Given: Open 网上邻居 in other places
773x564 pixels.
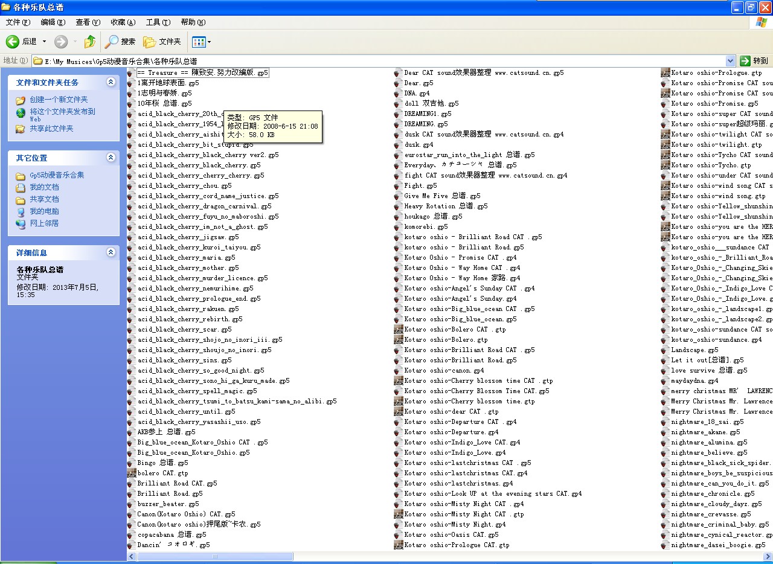Looking at the screenshot, I should pos(45,223).
